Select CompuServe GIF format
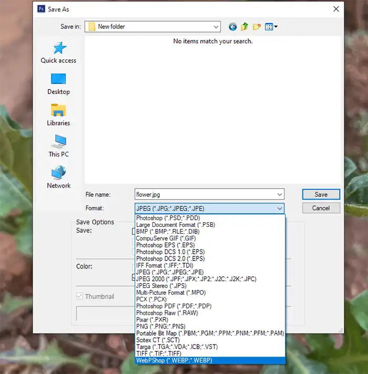The image size is (368, 374). 210,238
